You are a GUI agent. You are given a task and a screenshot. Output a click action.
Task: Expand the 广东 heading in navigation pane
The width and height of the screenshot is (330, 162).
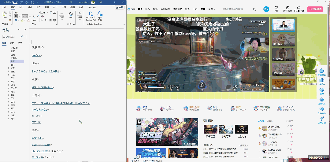9,75
